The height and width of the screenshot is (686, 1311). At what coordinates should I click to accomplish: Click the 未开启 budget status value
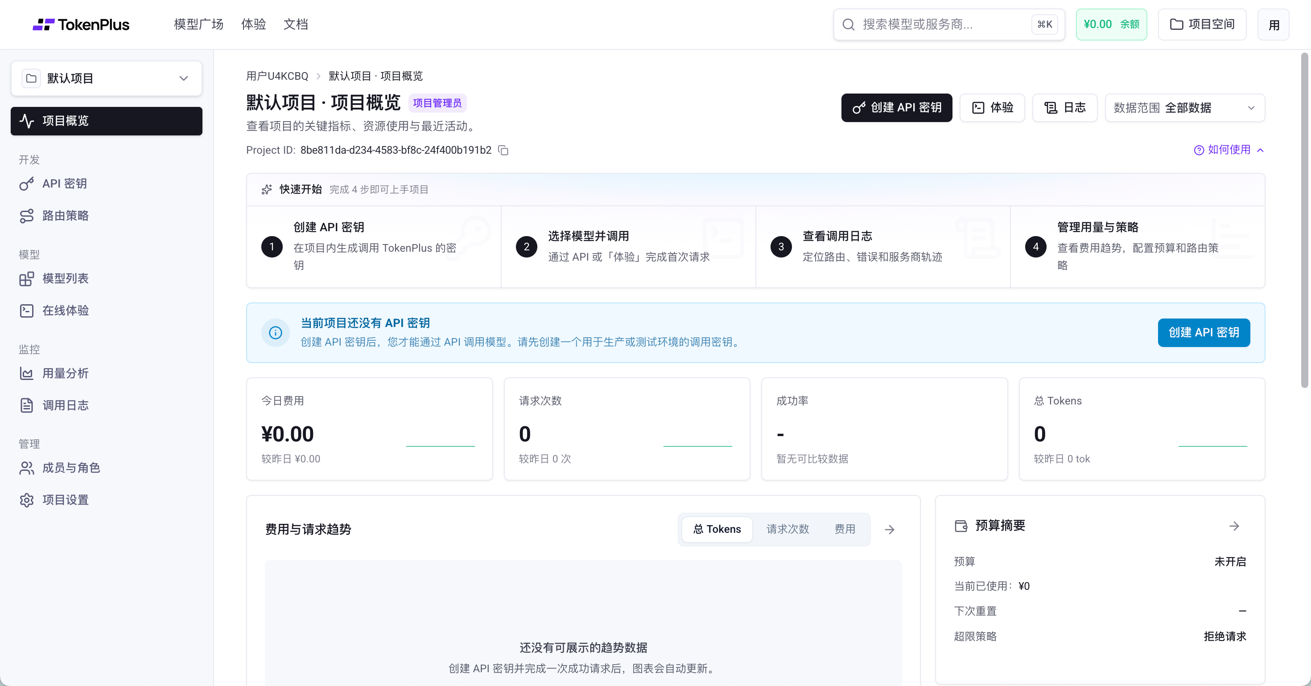(1230, 561)
